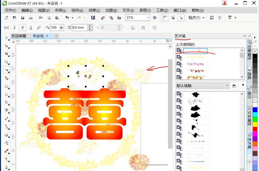This screenshot has width=259, height=171.
Task: Toggle the Preset artistic media mode
Action: pyautogui.click(x=6, y=28)
